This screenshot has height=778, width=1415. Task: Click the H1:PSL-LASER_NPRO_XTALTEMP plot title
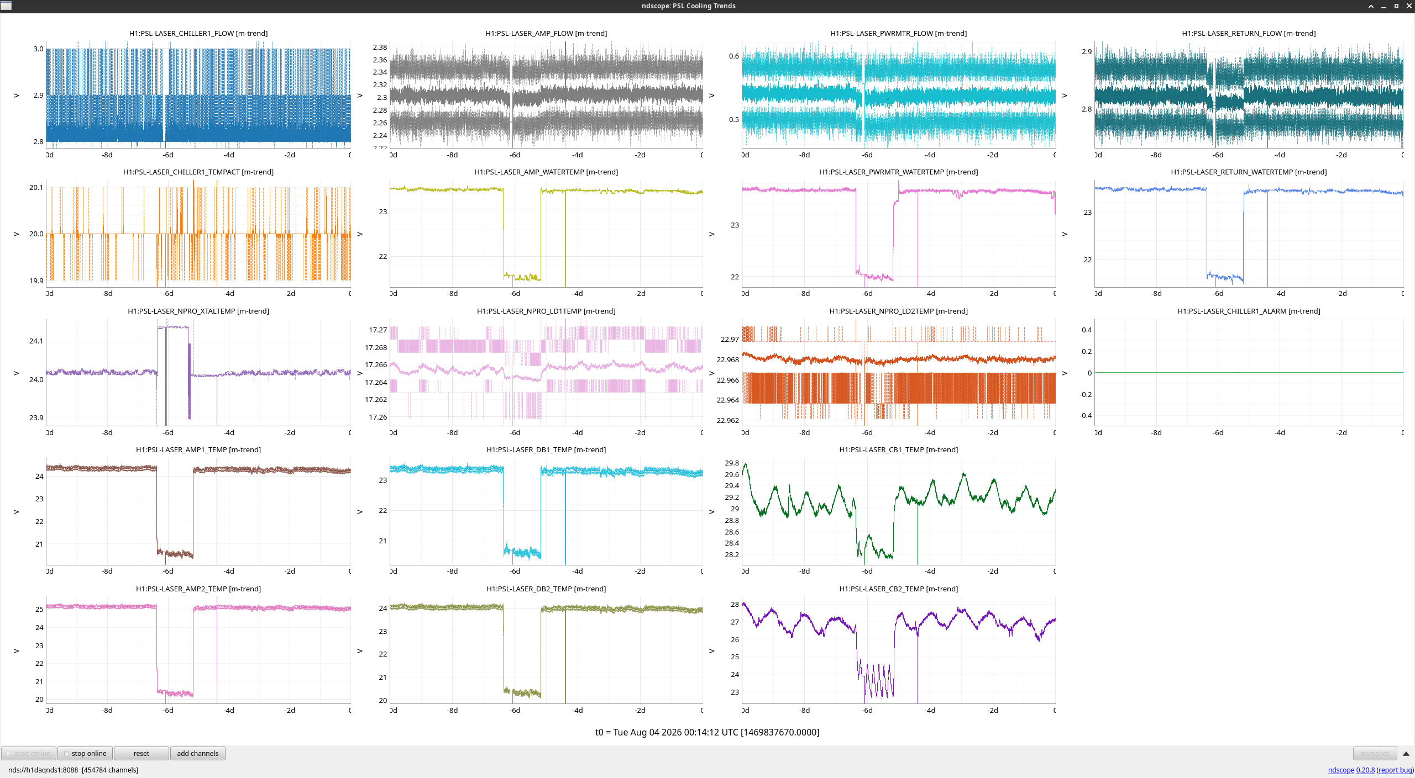198,311
